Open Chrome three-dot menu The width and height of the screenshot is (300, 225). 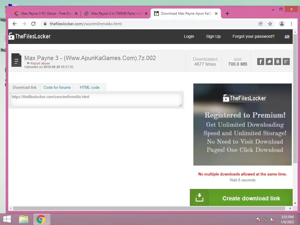pos(291,24)
